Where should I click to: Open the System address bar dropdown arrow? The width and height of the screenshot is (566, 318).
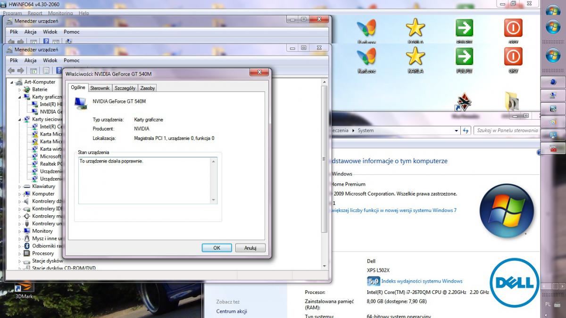(456, 130)
